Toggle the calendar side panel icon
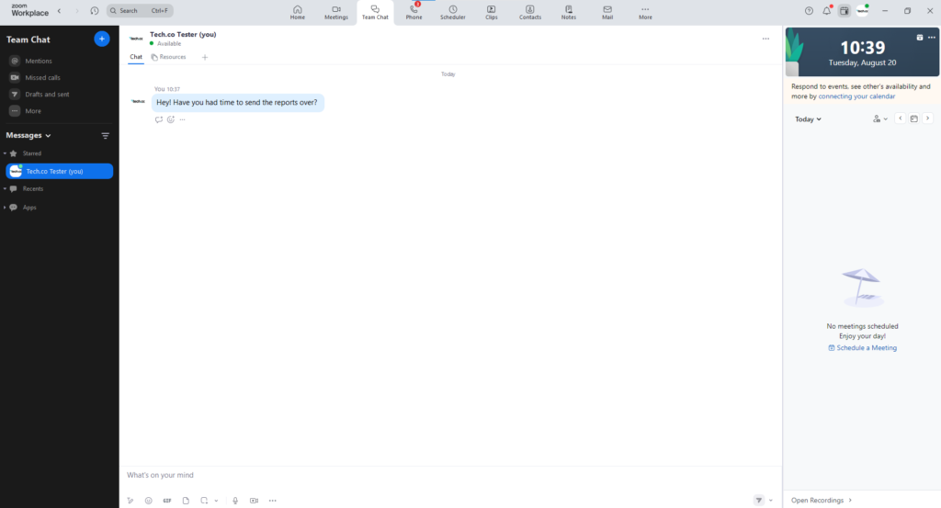941x508 pixels. tap(844, 11)
